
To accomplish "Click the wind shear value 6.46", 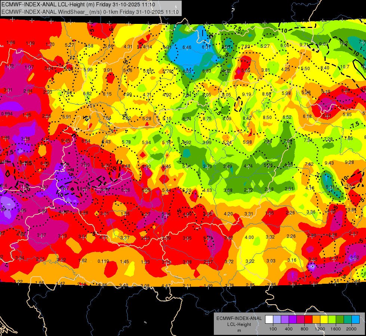I will tap(187, 47).
